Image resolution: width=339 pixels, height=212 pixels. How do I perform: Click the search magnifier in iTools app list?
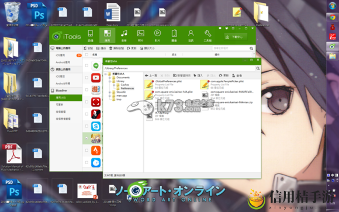[251, 48]
